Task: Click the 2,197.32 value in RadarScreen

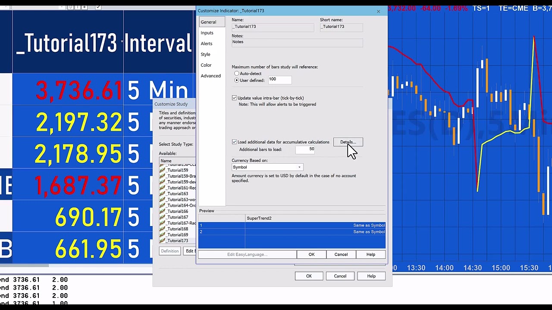Action: coord(79,123)
